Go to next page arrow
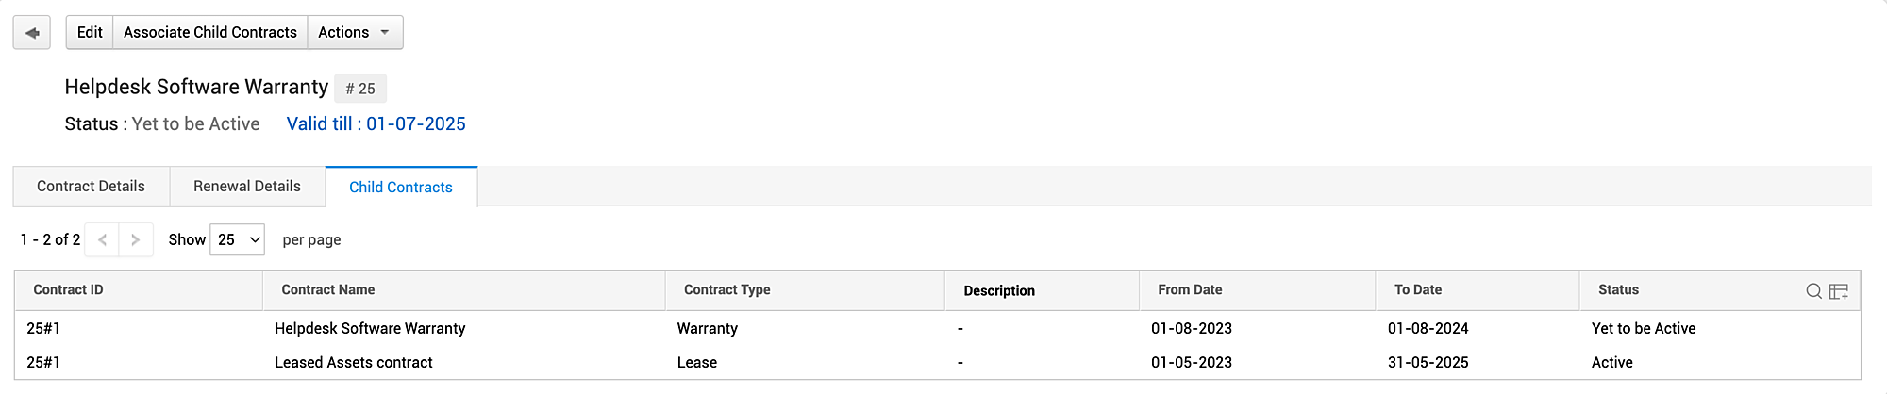1887x394 pixels. pyautogui.click(x=136, y=240)
